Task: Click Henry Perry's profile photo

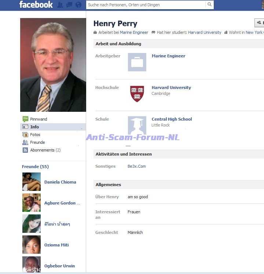Action: coord(53,65)
